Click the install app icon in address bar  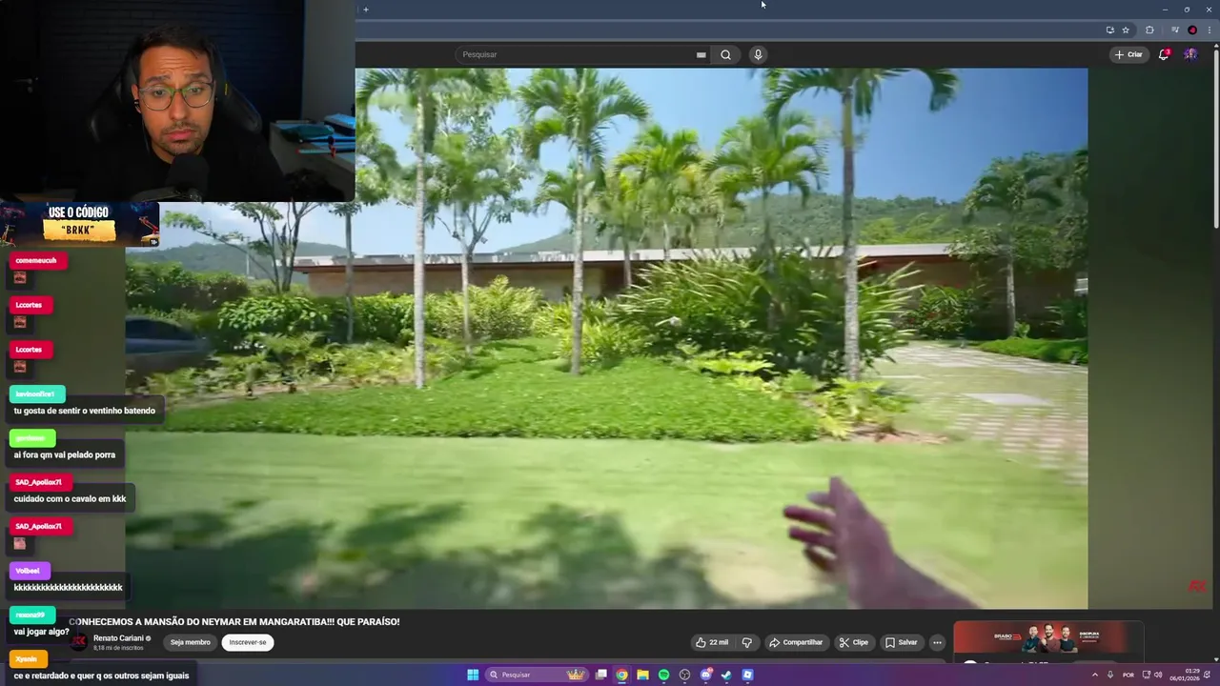(1109, 30)
